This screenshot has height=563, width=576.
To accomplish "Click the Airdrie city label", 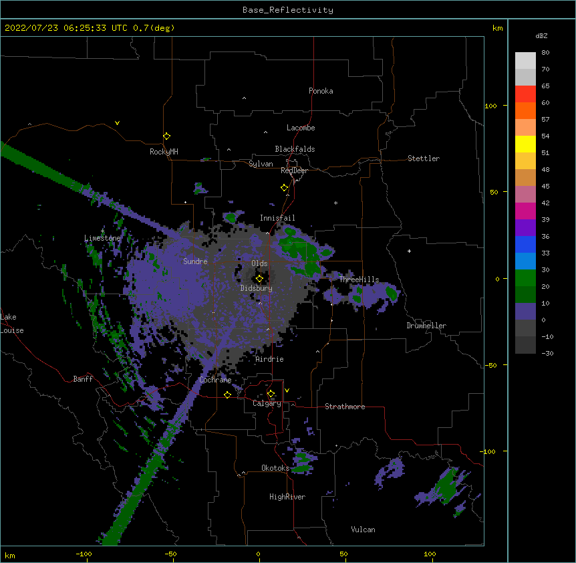I will coord(270,359).
